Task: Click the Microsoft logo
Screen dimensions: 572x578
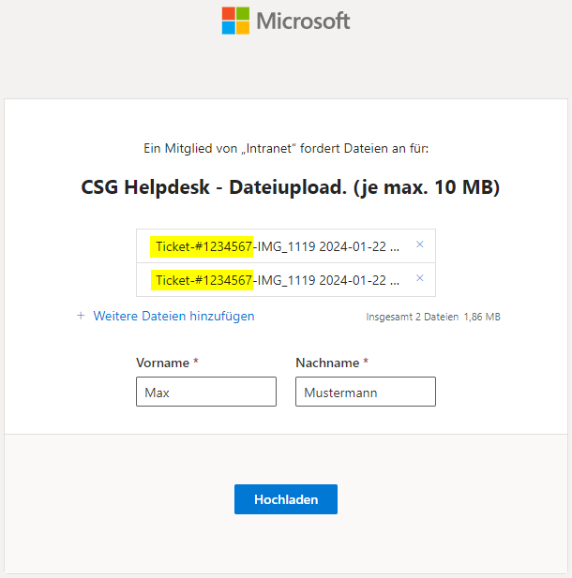Action: 286,21
